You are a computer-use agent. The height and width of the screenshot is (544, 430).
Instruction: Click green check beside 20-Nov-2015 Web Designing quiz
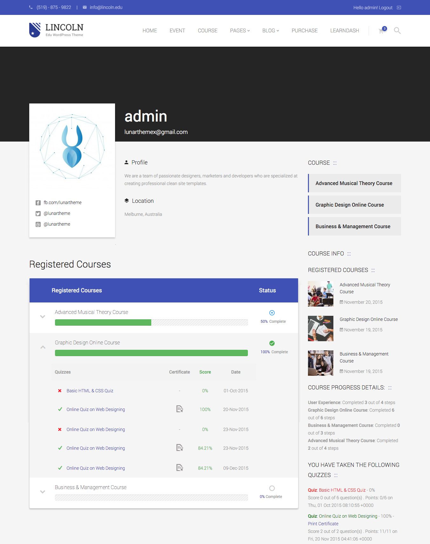(x=60, y=409)
